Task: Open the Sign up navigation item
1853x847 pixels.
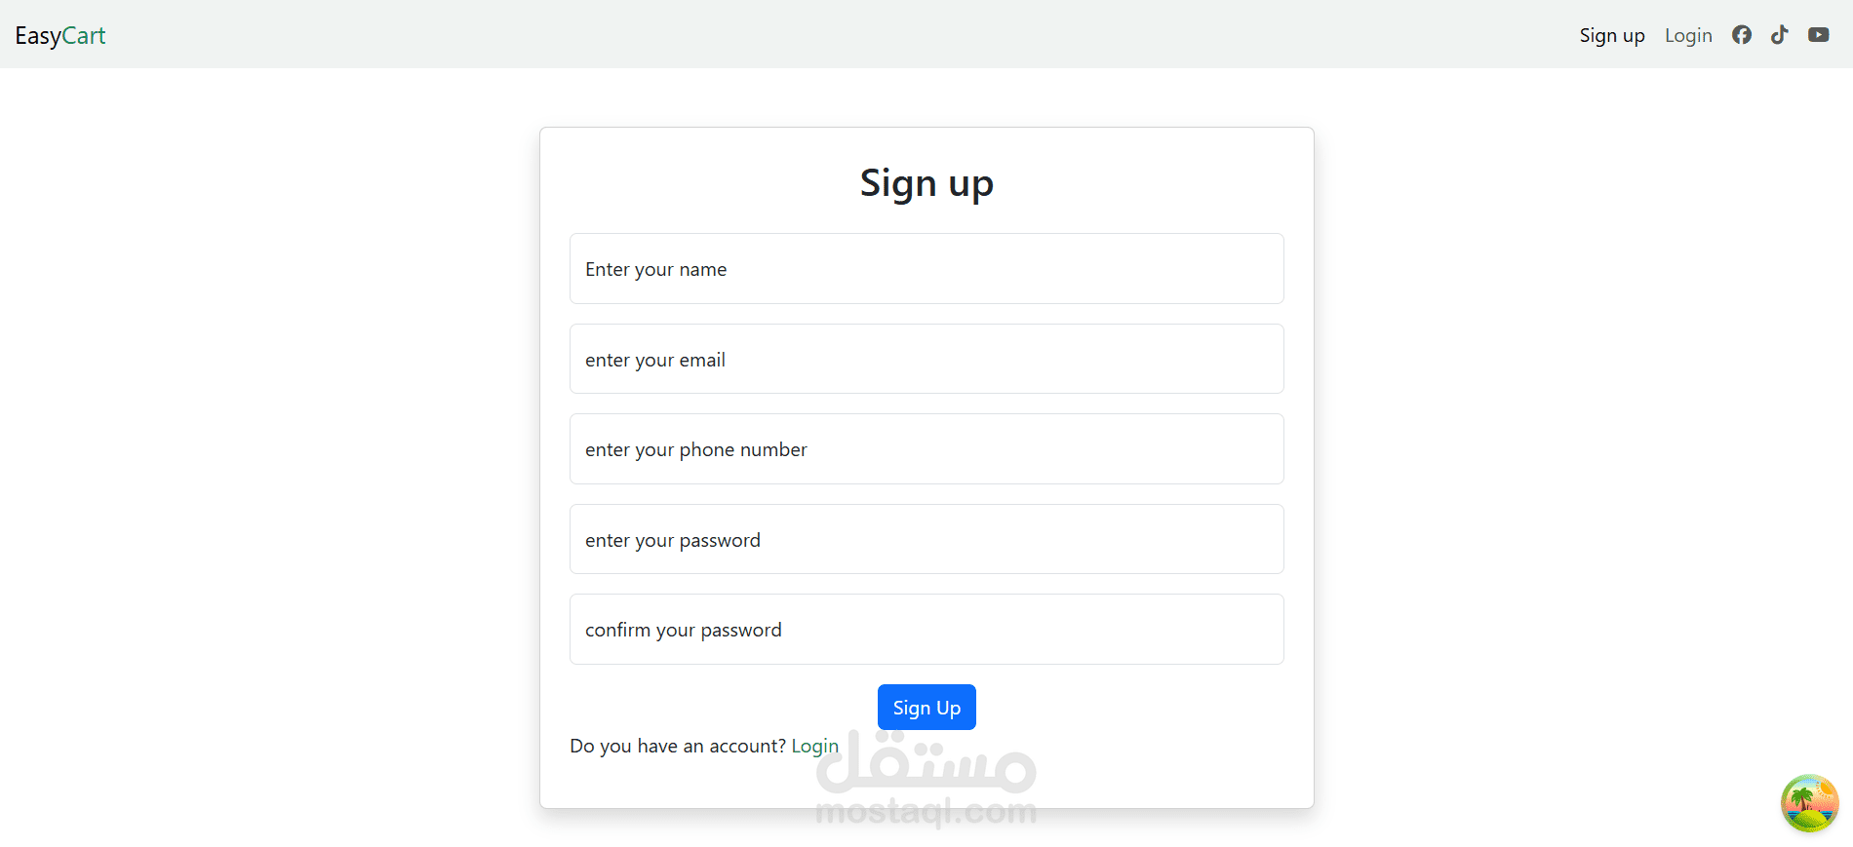Action: pos(1612,35)
